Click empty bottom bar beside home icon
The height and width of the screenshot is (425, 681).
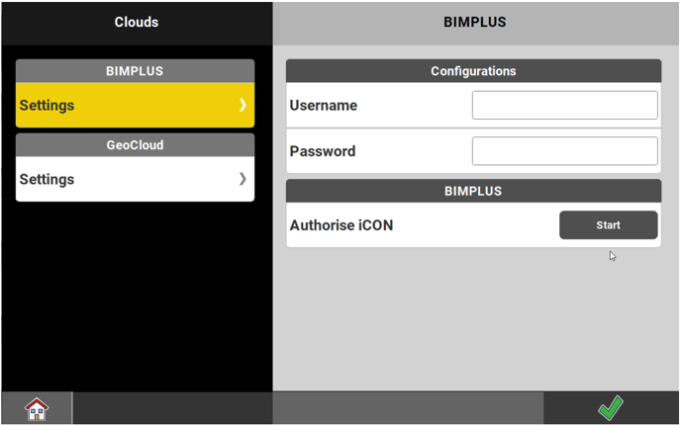(x=171, y=408)
